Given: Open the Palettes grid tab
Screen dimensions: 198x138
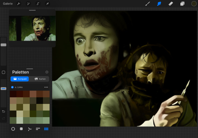Looking at the screenshot, I should (46, 129).
